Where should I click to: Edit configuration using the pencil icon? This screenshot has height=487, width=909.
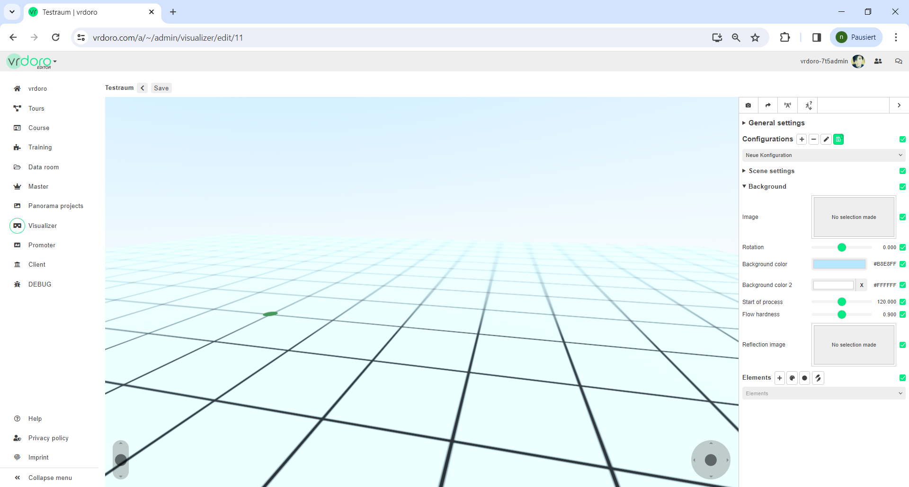826,139
